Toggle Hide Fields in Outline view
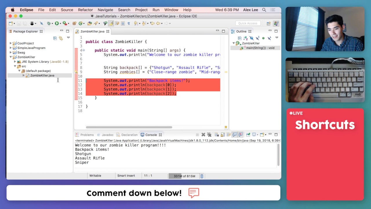Viewport: 371px width, 209px height. point(251,38)
